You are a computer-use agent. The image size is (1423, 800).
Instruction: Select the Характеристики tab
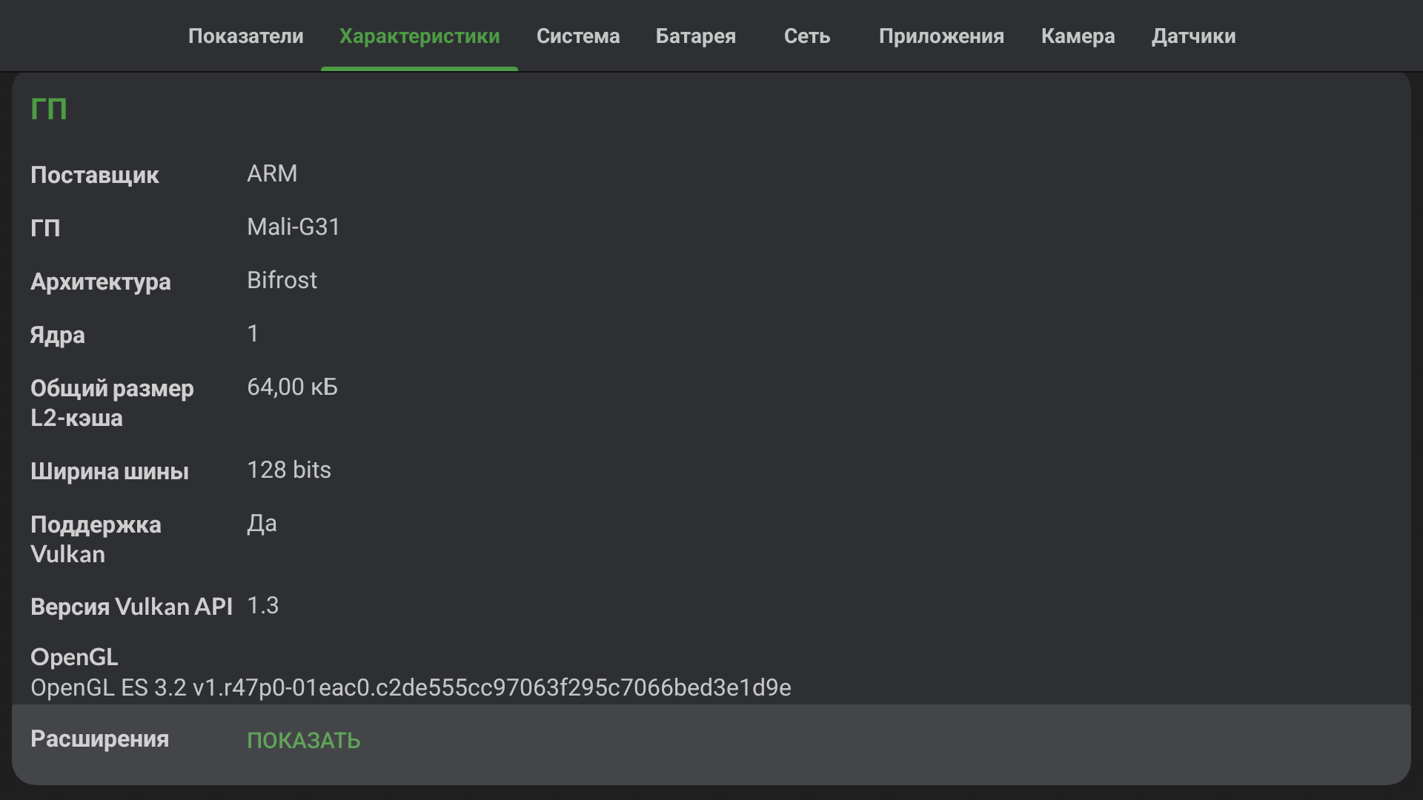point(419,36)
